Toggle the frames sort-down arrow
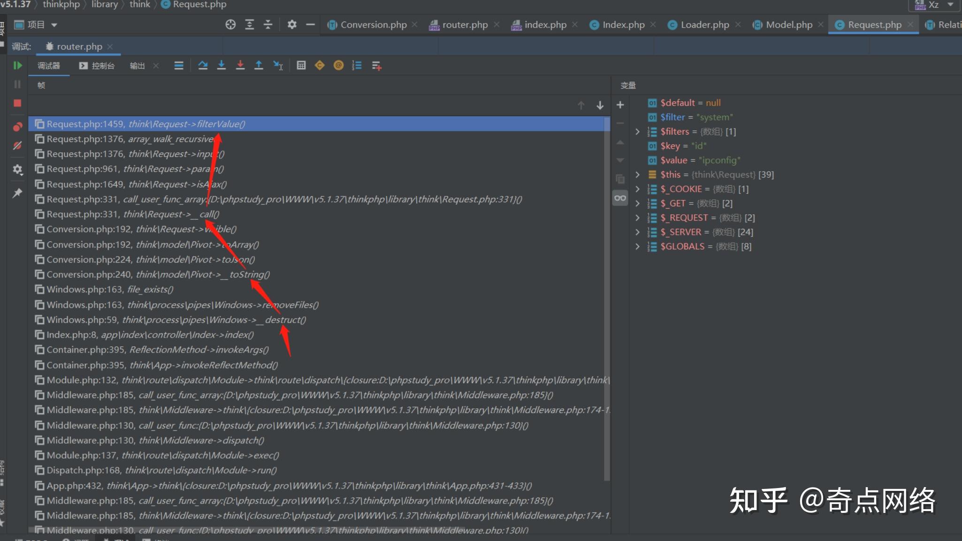 coord(599,105)
